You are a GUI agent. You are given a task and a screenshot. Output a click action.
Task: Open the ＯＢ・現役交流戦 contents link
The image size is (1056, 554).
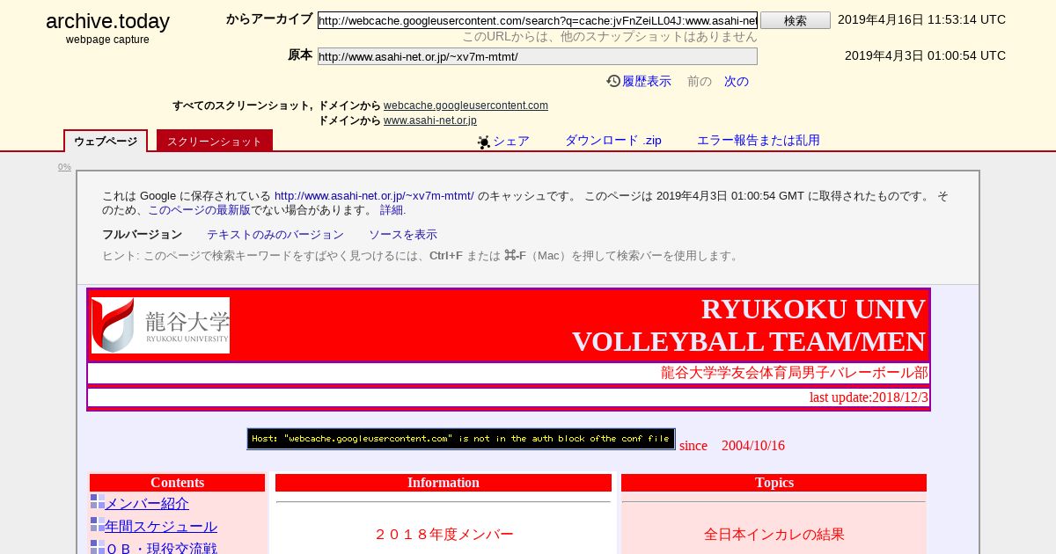point(161,548)
